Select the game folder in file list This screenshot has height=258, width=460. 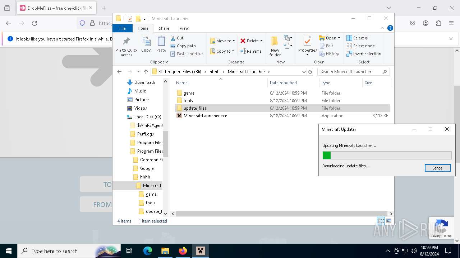tap(189, 93)
